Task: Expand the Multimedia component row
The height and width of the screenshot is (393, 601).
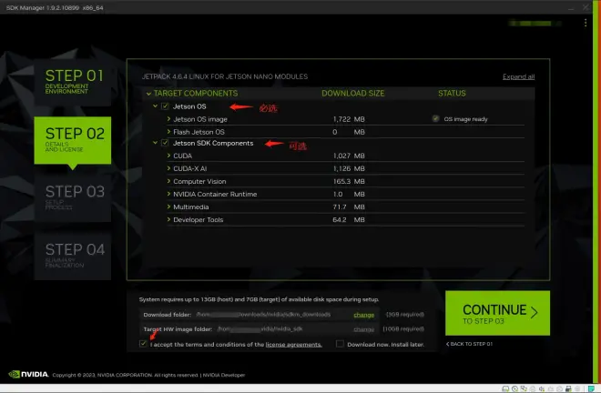Action: pyautogui.click(x=168, y=207)
